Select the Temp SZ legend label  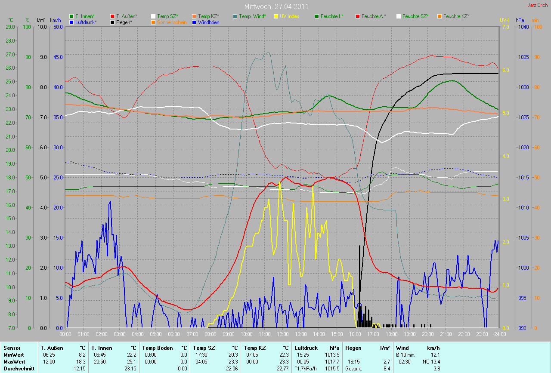coord(167,16)
